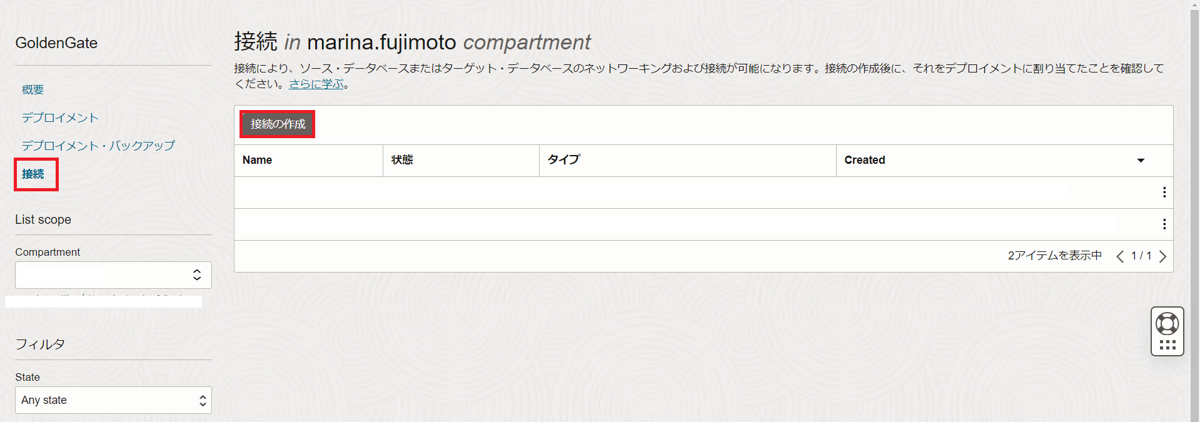Click the dots grid below the lifebuoy
The image size is (1200, 422).
(x=1167, y=345)
